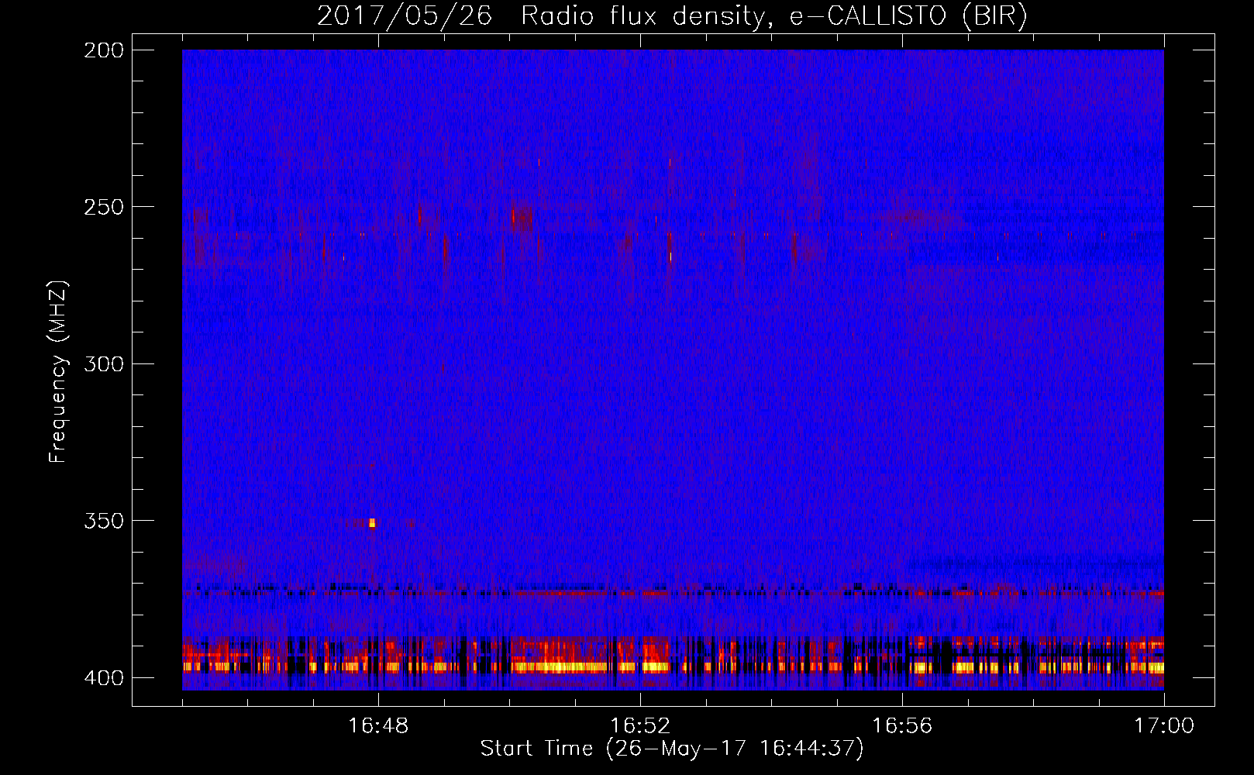Click the 300 frequency tick label
The width and height of the screenshot is (1254, 775).
[x=104, y=363]
